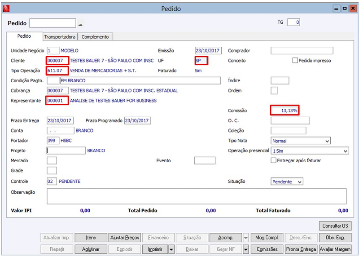Click the TG field
Image resolution: width=359 pixels, height=257 pixels.
tap(293, 22)
